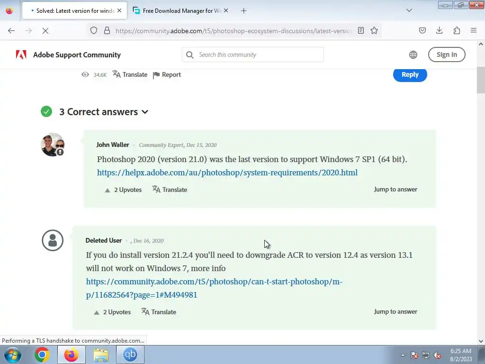Screen dimensions: 485x364
Task: Click the Adobe Support Community title
Action: [x=77, y=55]
